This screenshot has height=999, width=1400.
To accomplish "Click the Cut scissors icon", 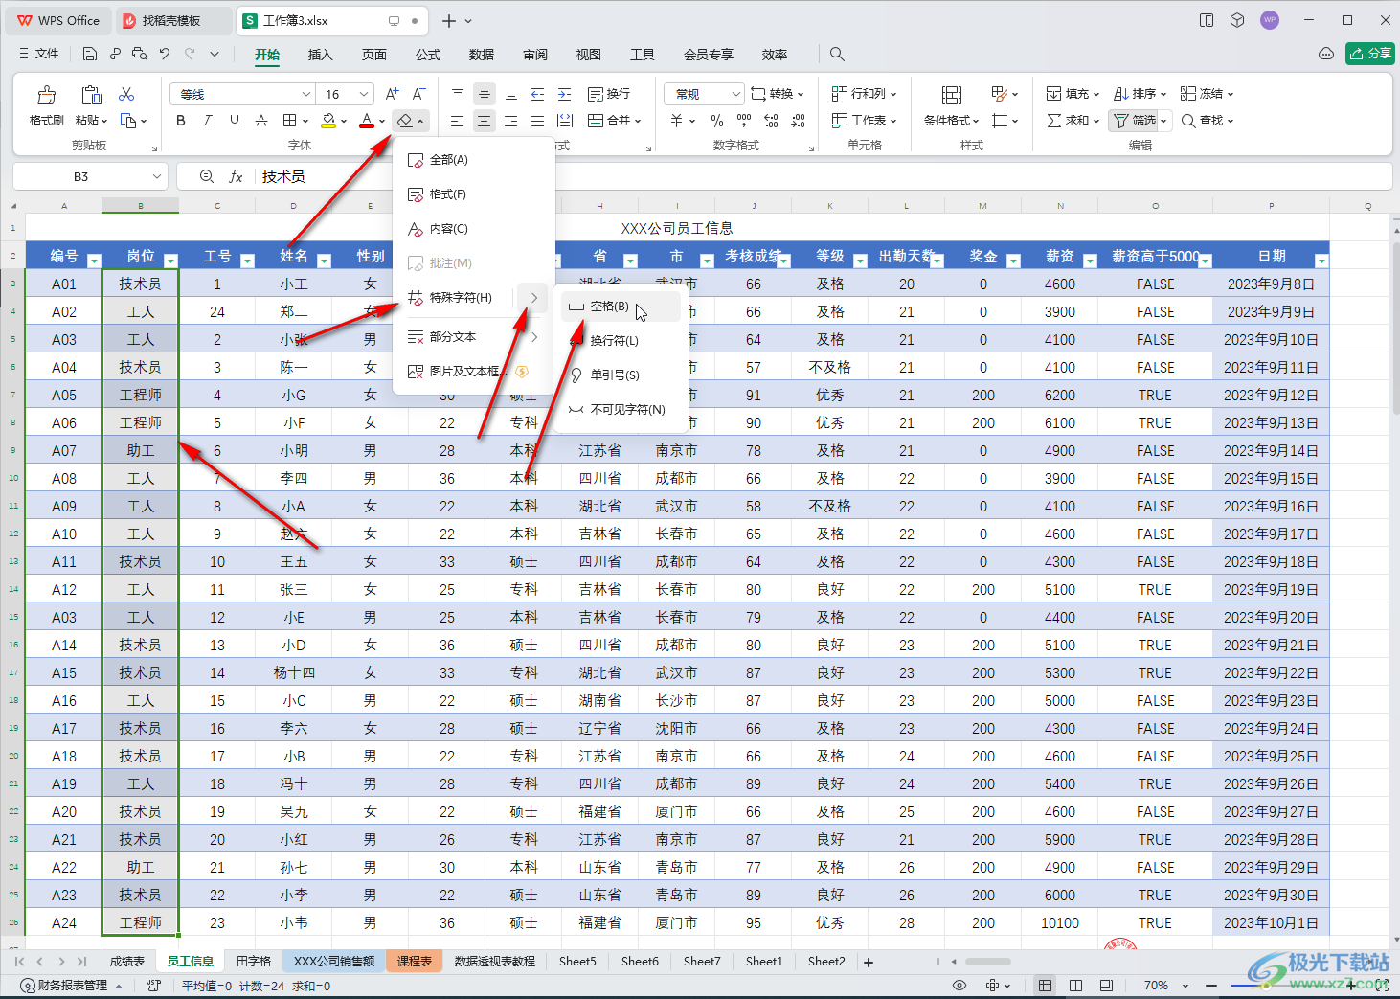I will (x=126, y=94).
